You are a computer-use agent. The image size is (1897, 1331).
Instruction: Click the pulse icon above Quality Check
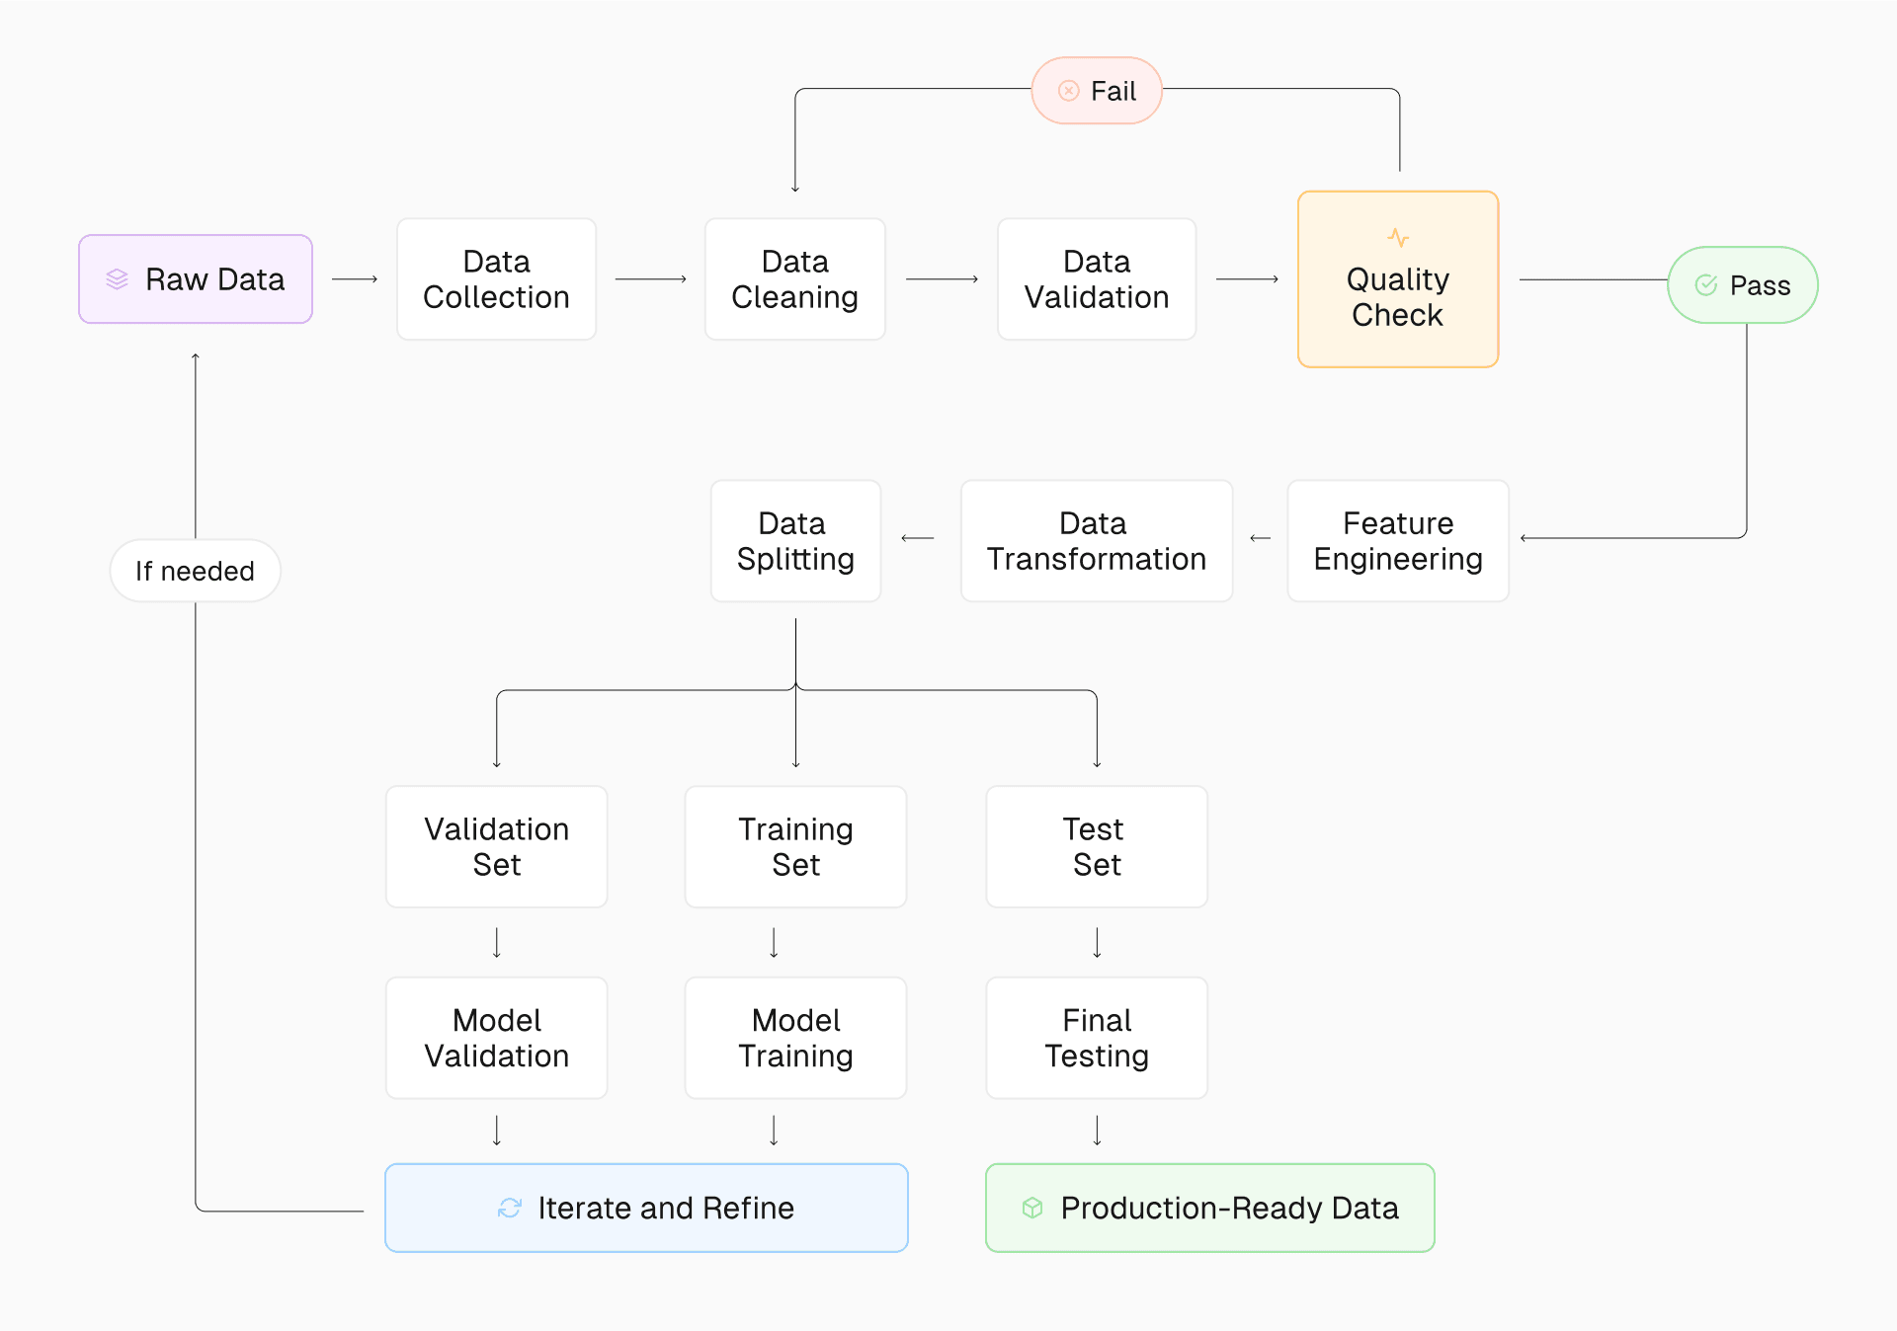click(x=1398, y=238)
